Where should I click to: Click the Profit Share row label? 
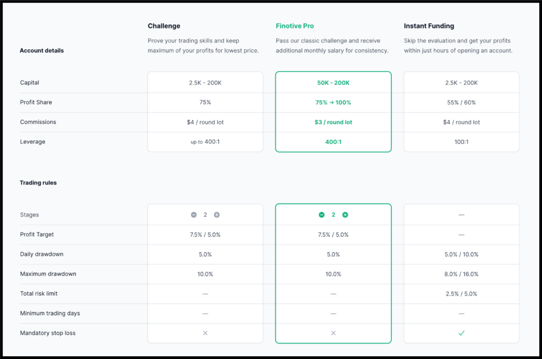point(36,102)
